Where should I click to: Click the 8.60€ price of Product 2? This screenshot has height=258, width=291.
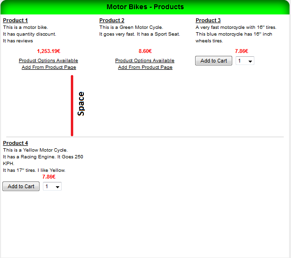tap(145, 51)
